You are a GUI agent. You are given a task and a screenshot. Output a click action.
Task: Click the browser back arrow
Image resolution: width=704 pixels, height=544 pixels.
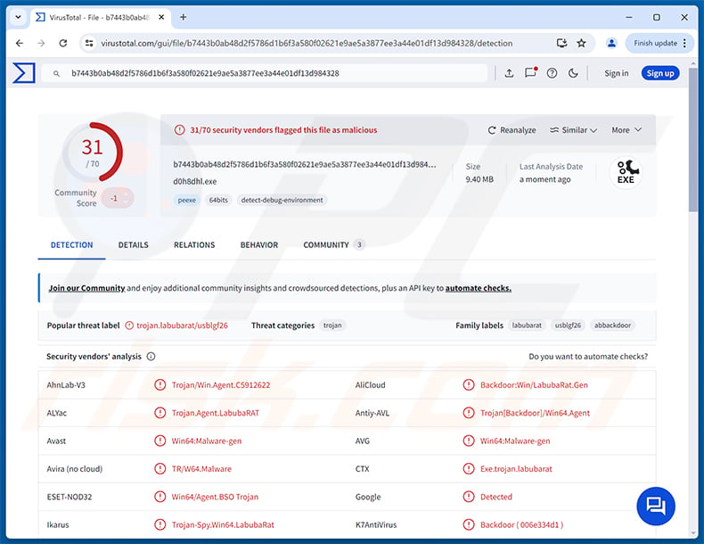click(20, 43)
